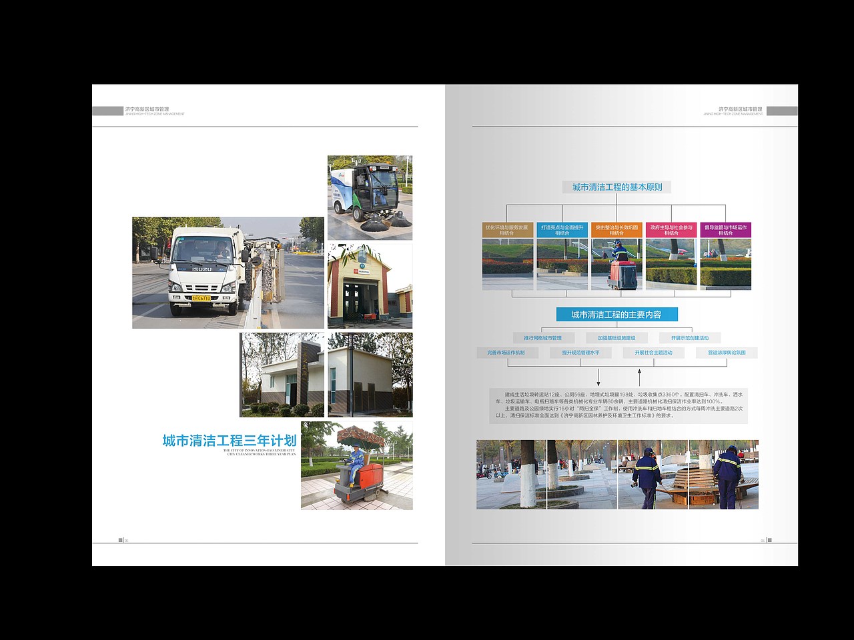Click the downward arrow above the paragraph
Screen dimensions: 854x640
pyautogui.click(x=598, y=377)
